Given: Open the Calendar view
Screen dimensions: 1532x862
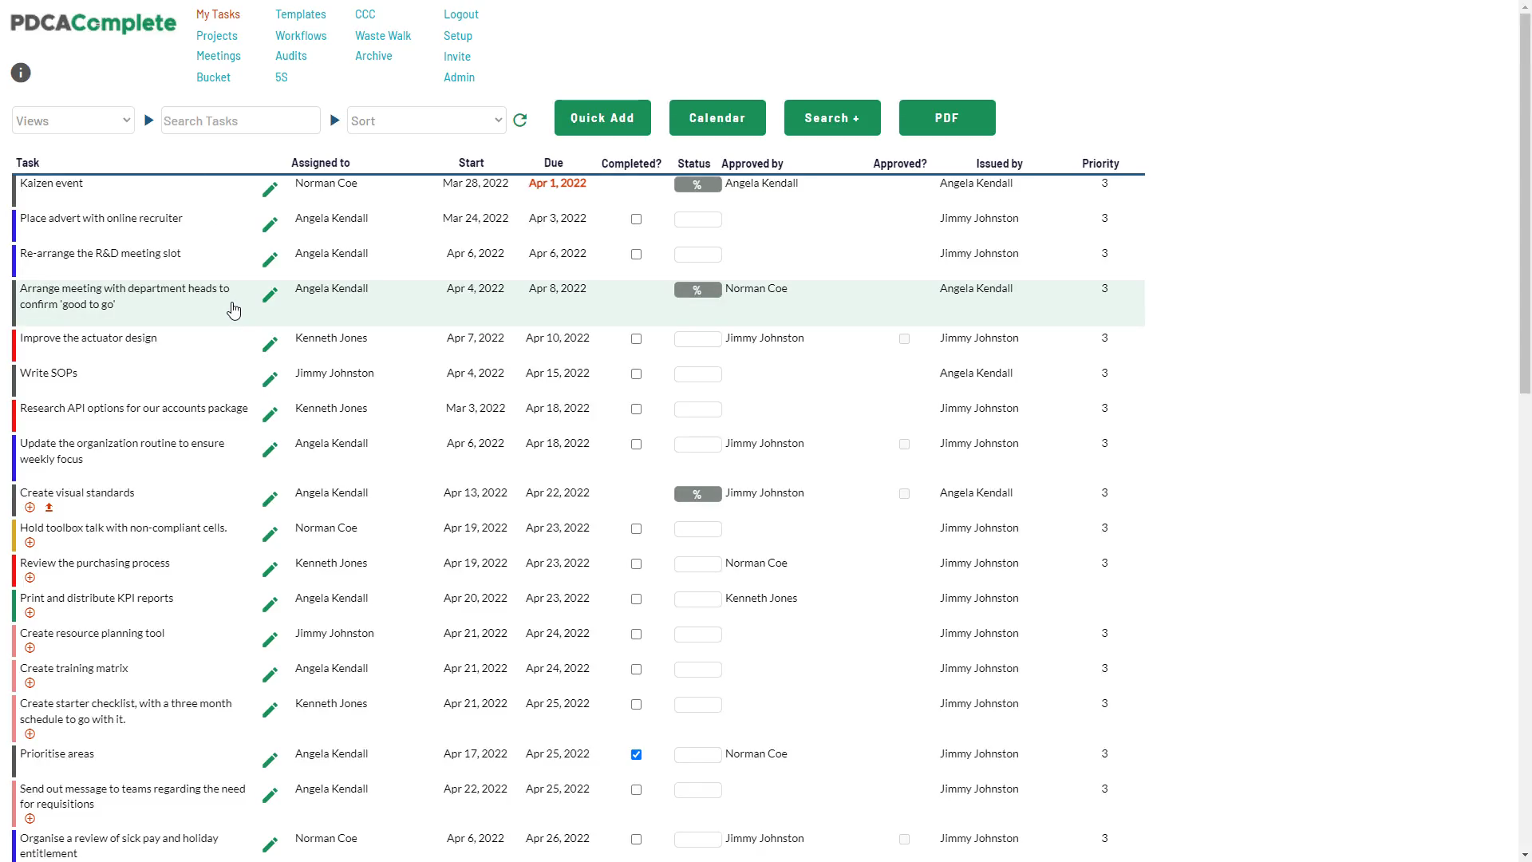Looking at the screenshot, I should click(717, 118).
